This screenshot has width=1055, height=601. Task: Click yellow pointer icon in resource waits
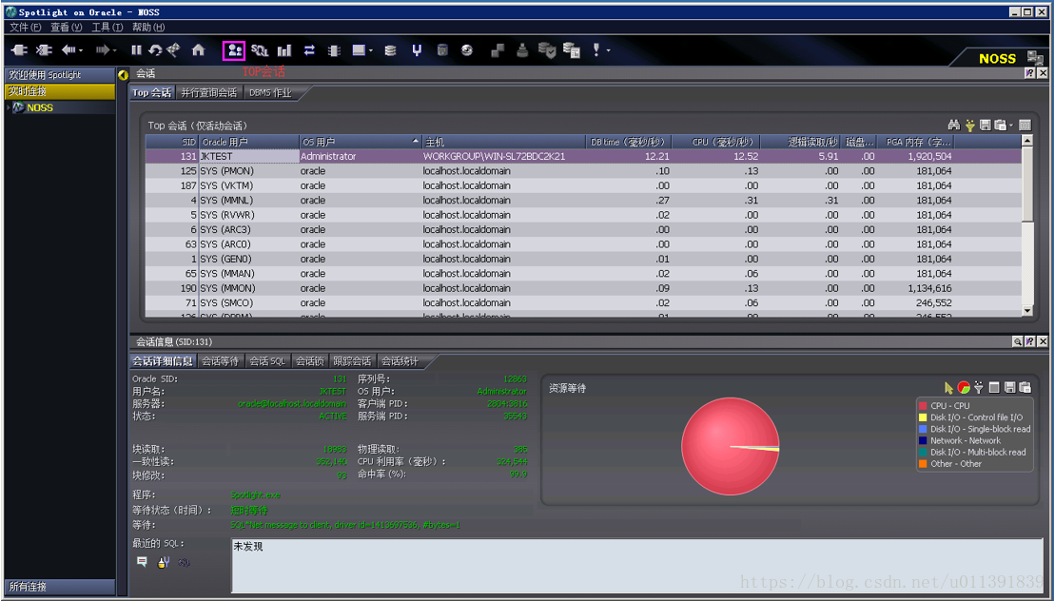click(x=948, y=387)
